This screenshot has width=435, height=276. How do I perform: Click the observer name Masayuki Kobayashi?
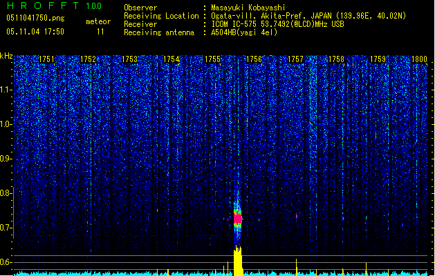[248, 8]
